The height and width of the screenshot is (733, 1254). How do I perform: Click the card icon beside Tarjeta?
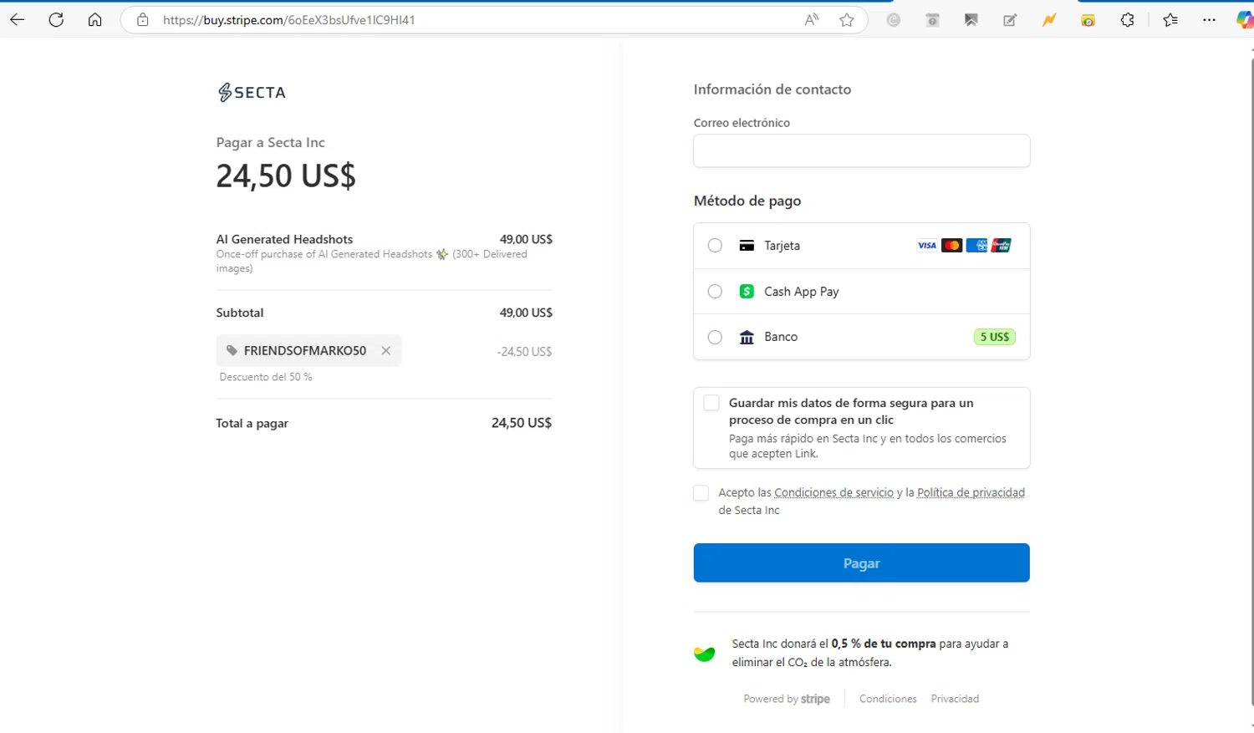click(x=747, y=246)
